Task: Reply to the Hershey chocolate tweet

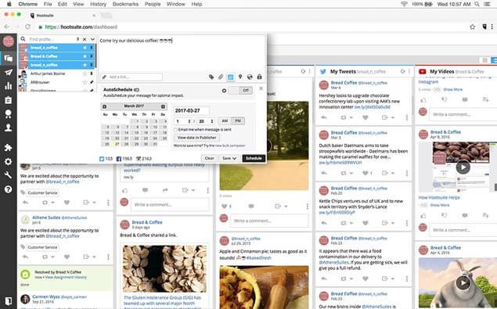Action: (x=323, y=117)
